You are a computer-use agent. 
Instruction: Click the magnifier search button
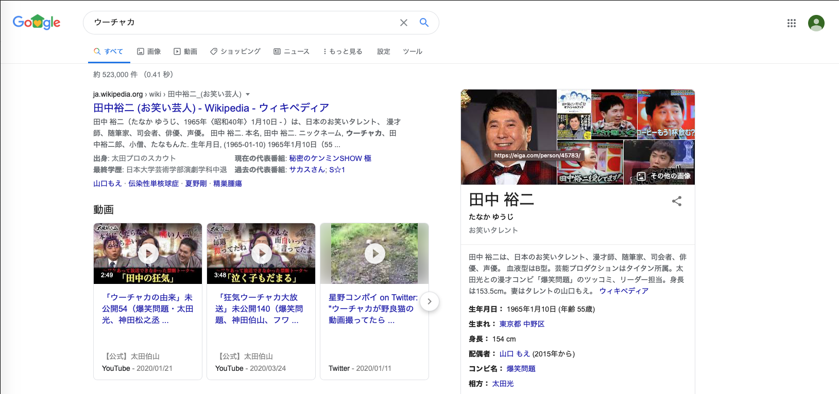click(x=424, y=23)
